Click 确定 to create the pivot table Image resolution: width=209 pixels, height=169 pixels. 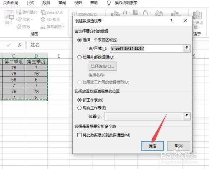(152, 146)
